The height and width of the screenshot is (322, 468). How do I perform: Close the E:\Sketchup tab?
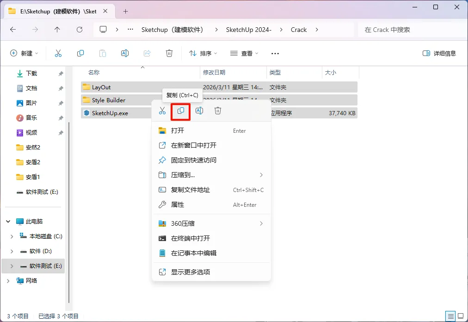(x=105, y=11)
